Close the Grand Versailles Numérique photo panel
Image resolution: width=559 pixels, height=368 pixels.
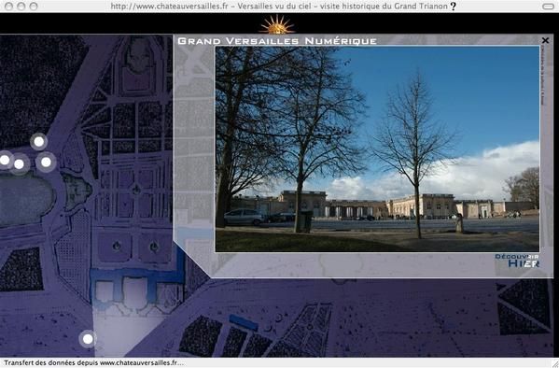point(545,40)
